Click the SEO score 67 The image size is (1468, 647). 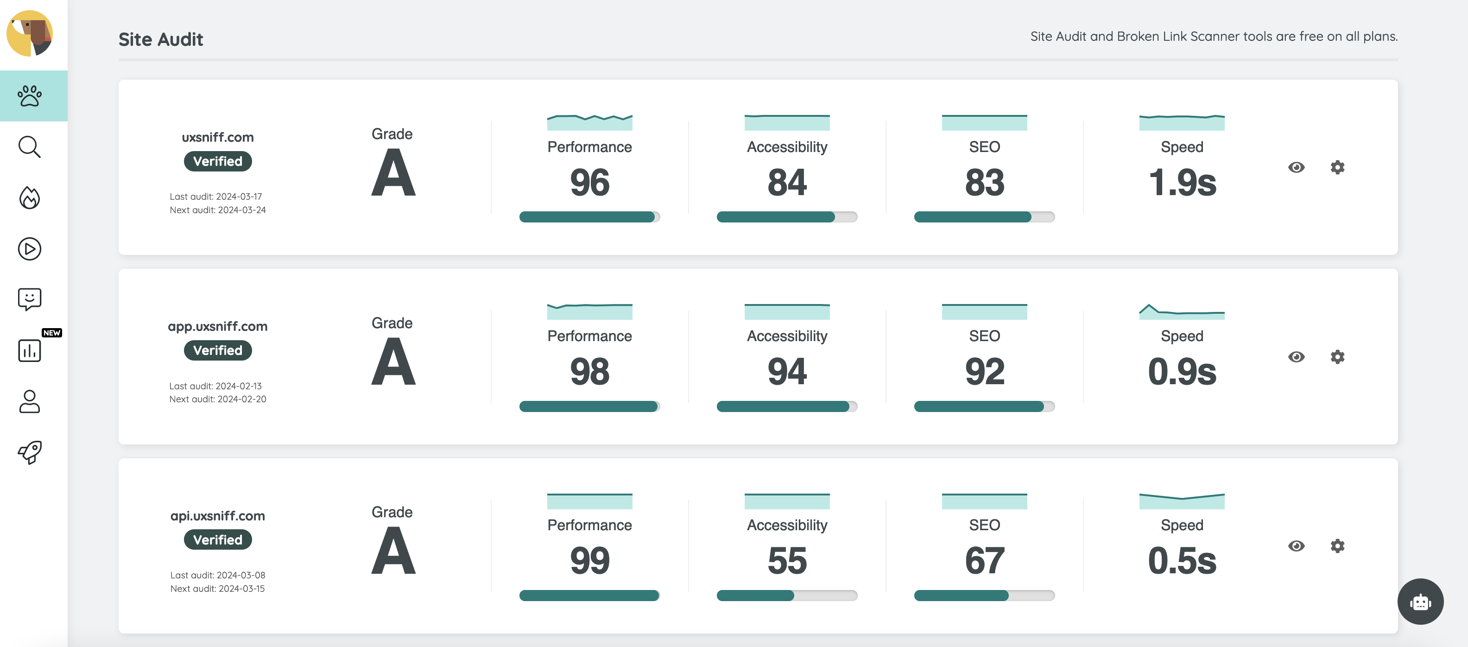coord(984,561)
